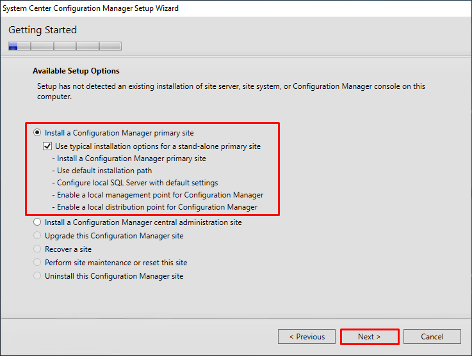The height and width of the screenshot is (356, 472).
Task: Click the blue filled progress bar segment
Action: point(13,46)
